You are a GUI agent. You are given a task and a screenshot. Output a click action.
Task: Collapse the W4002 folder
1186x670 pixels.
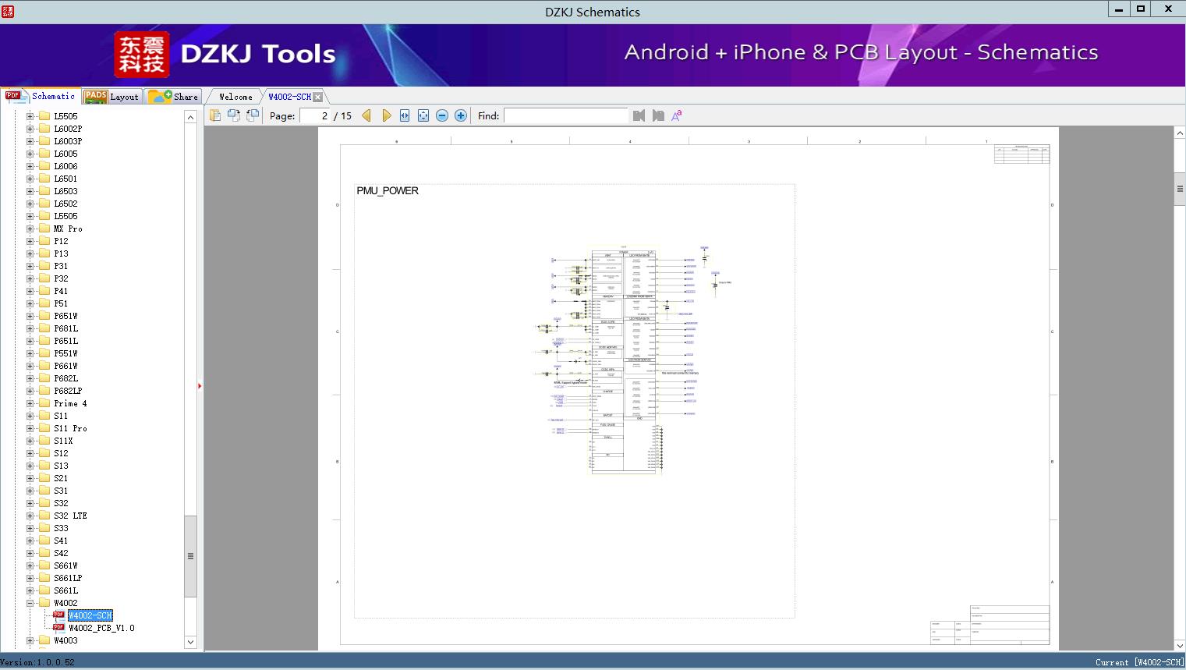tap(30, 603)
